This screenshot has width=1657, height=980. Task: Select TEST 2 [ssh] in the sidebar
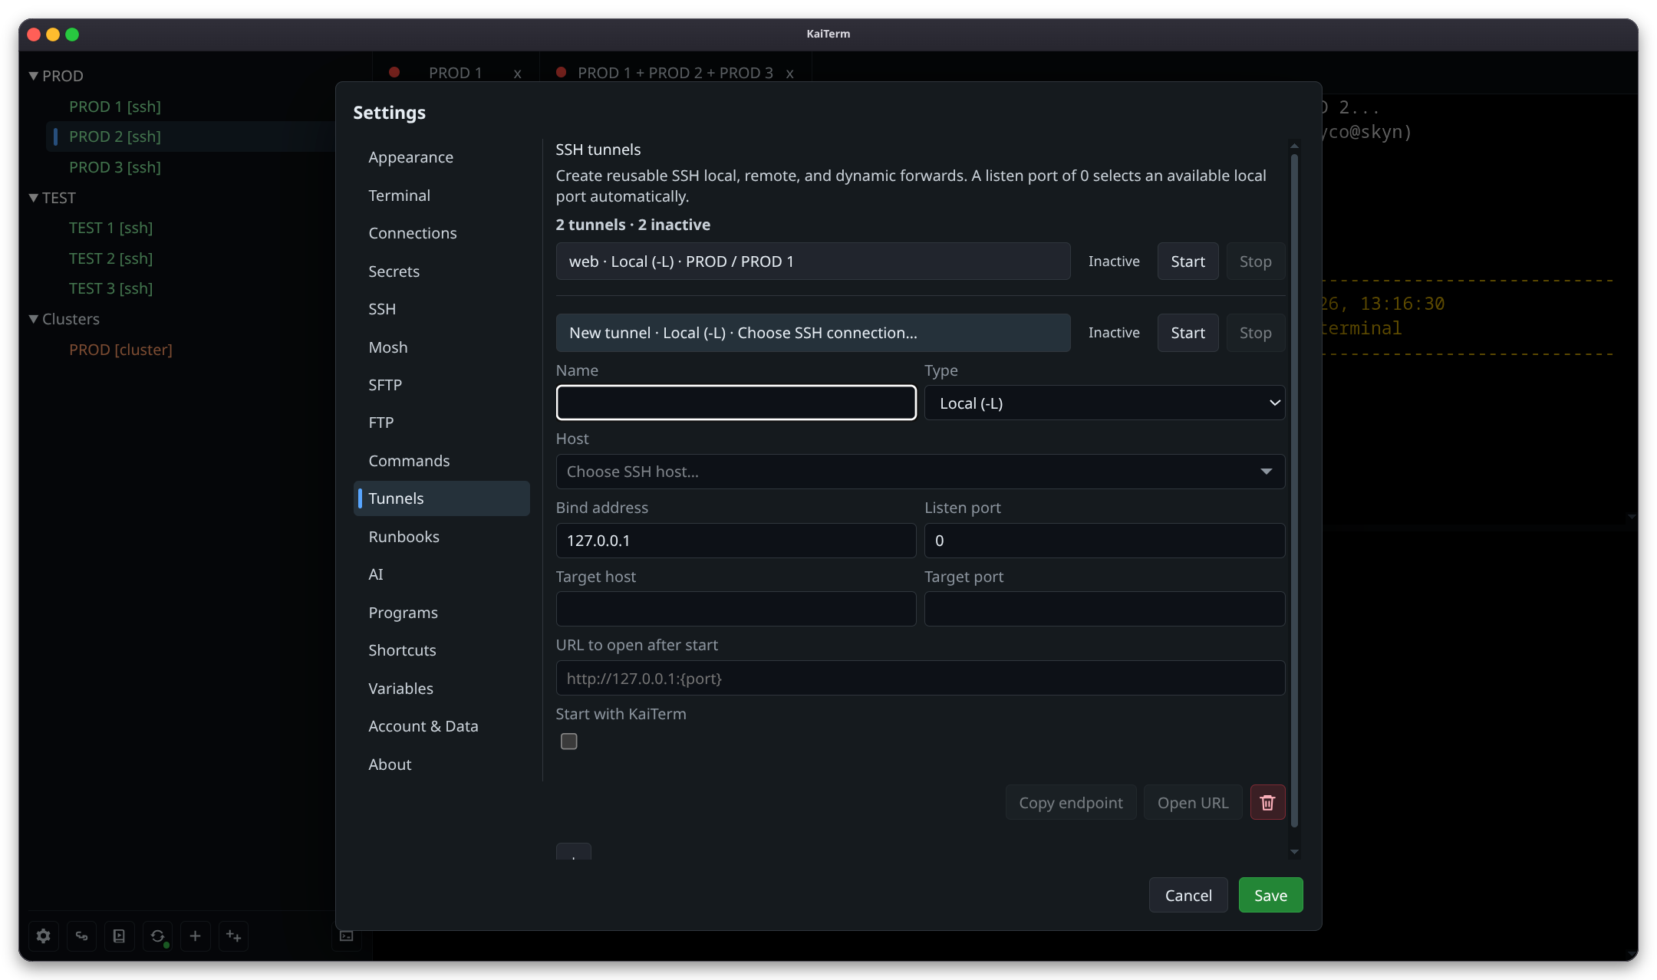click(x=110, y=258)
